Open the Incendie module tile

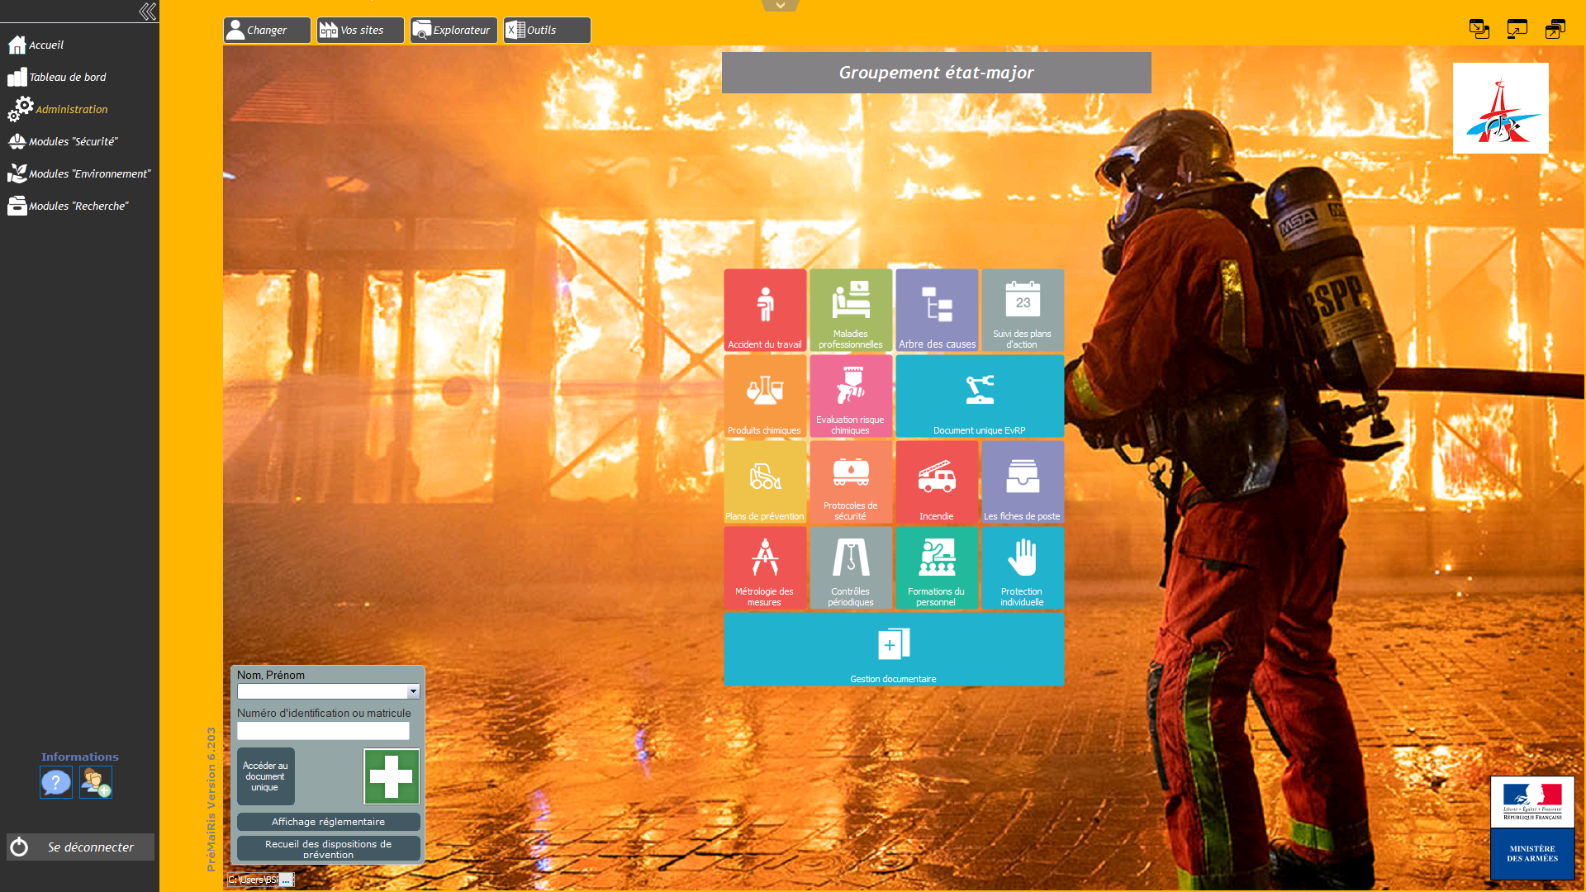[937, 482]
